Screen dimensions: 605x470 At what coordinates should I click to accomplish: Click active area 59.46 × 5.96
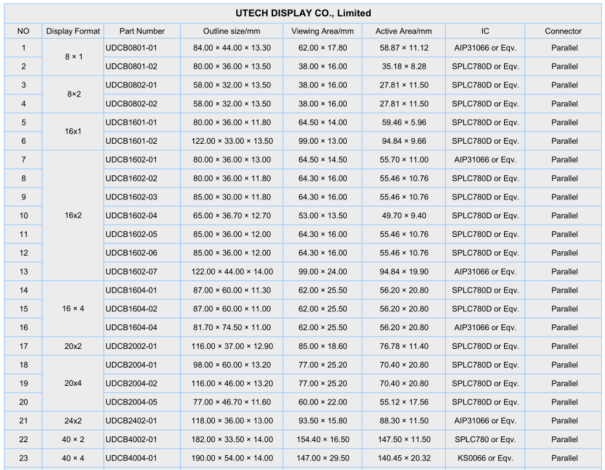404,122
